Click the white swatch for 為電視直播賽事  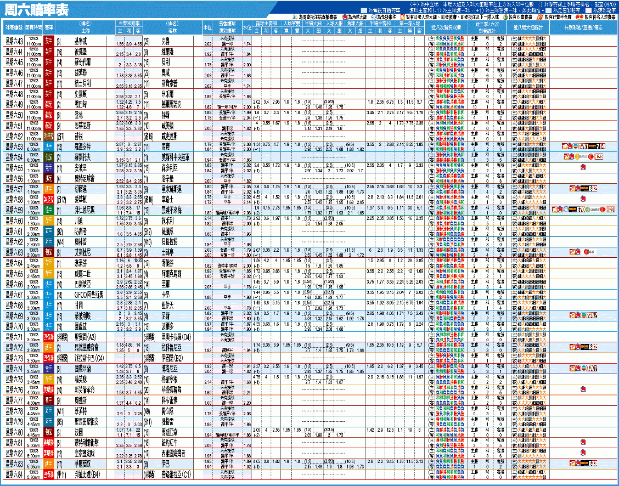(364, 10)
